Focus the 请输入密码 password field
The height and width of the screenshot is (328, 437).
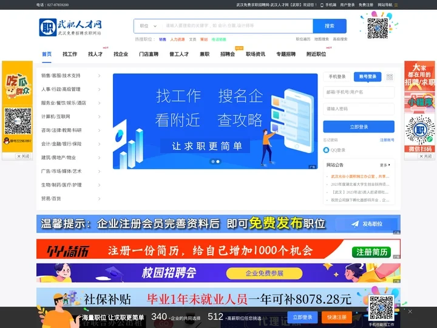tap(359, 109)
